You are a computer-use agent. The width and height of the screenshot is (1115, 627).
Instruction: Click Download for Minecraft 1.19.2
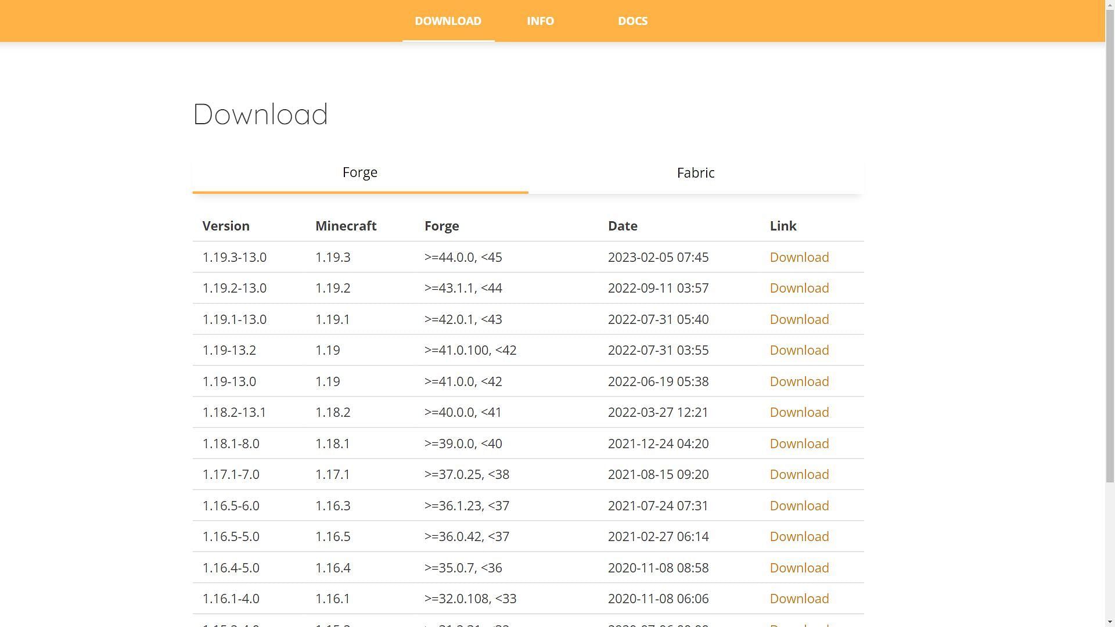[x=799, y=288]
